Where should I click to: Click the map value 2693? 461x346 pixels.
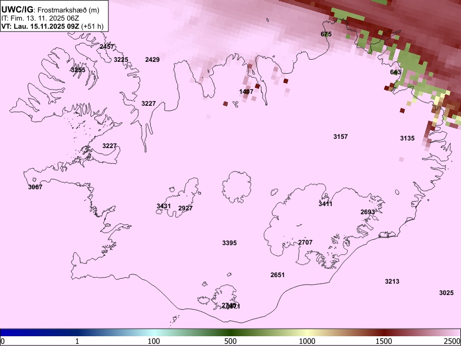[368, 212]
